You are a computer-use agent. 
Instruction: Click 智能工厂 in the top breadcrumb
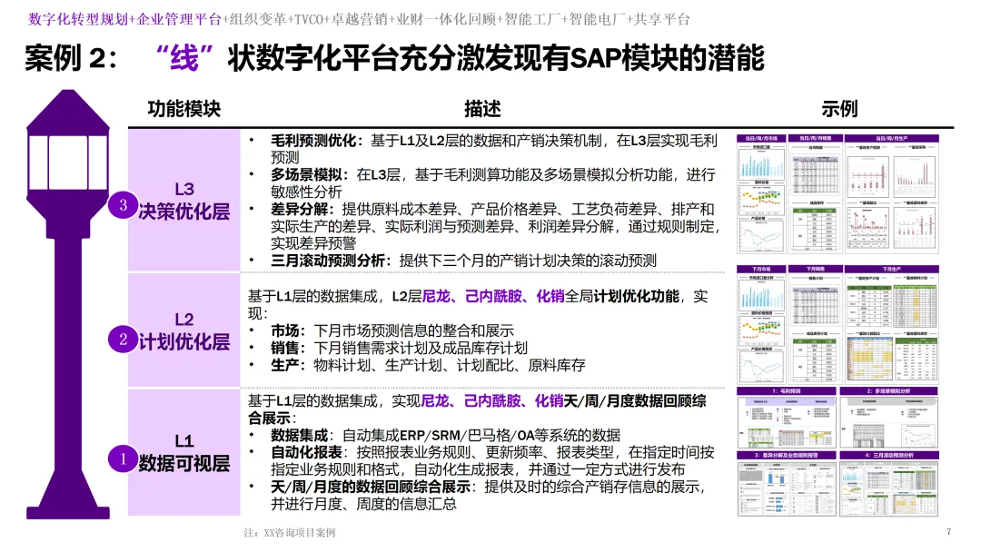531,19
